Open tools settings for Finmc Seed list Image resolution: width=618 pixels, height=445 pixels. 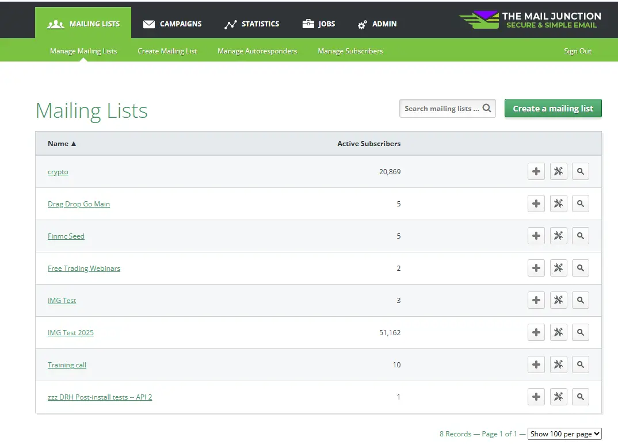coord(558,235)
